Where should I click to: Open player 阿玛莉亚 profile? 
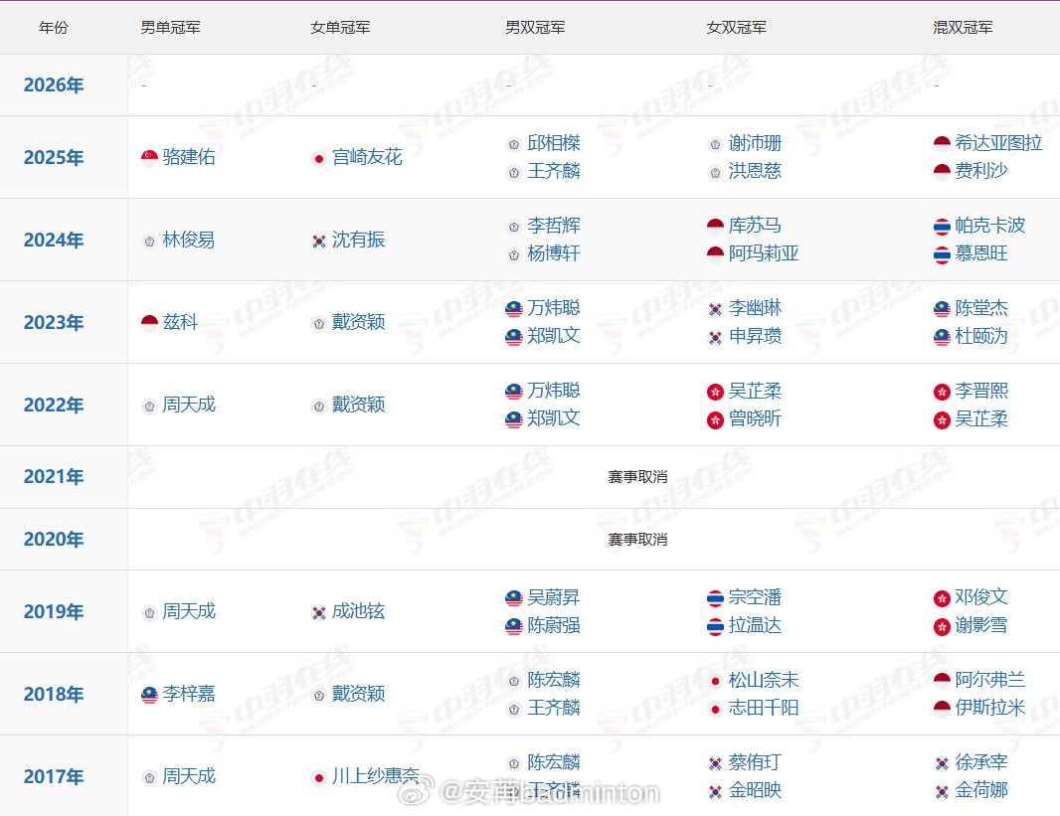(764, 253)
